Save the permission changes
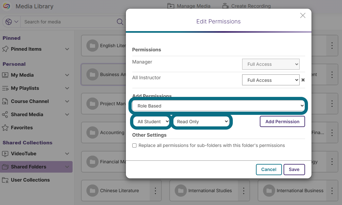 coord(294,169)
